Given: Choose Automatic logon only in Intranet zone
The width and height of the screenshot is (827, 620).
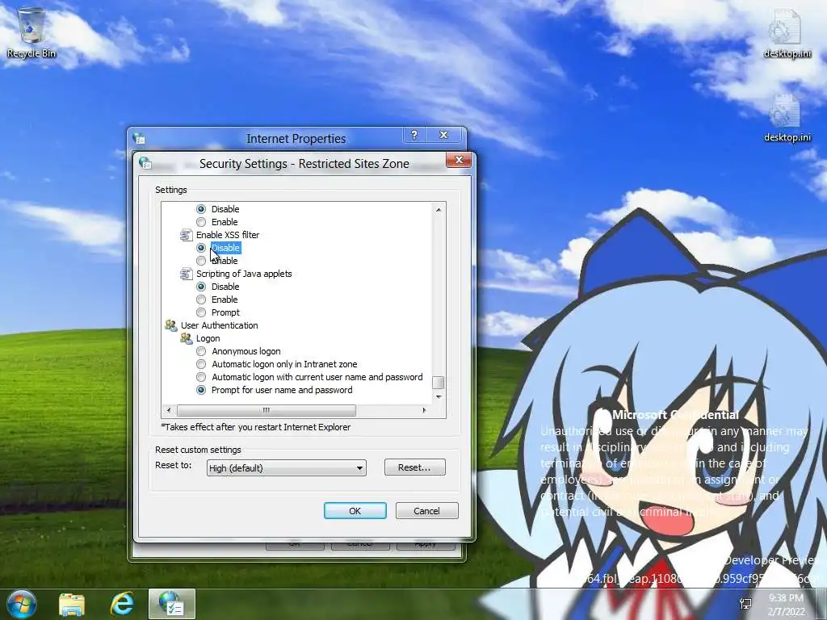Looking at the screenshot, I should point(201,364).
